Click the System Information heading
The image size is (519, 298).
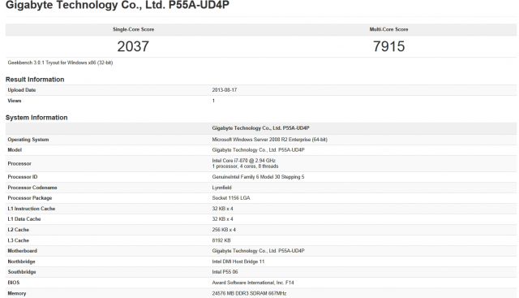pos(36,118)
